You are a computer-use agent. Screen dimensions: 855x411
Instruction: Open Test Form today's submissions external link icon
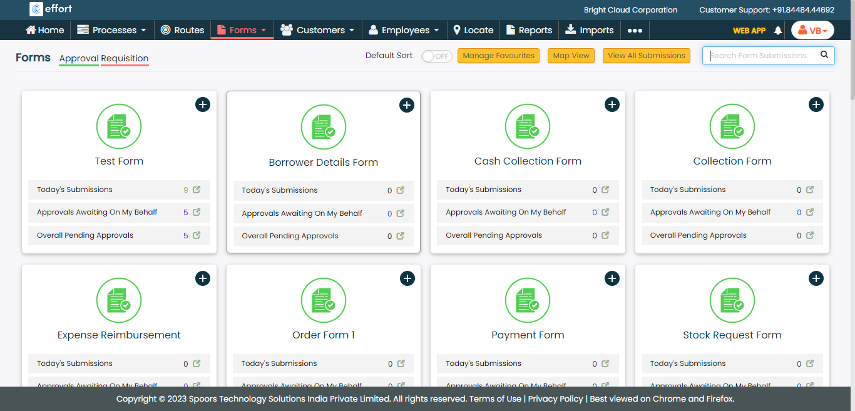click(197, 190)
